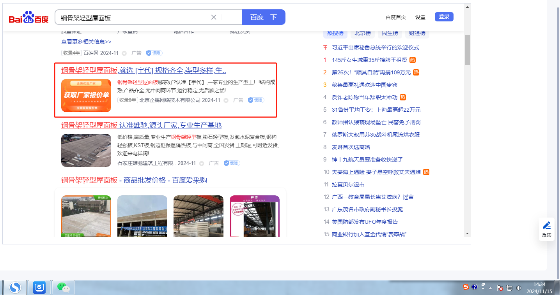Image resolution: width=560 pixels, height=295 pixels.
Task: Select the 民生榜 tab
Action: point(390,33)
